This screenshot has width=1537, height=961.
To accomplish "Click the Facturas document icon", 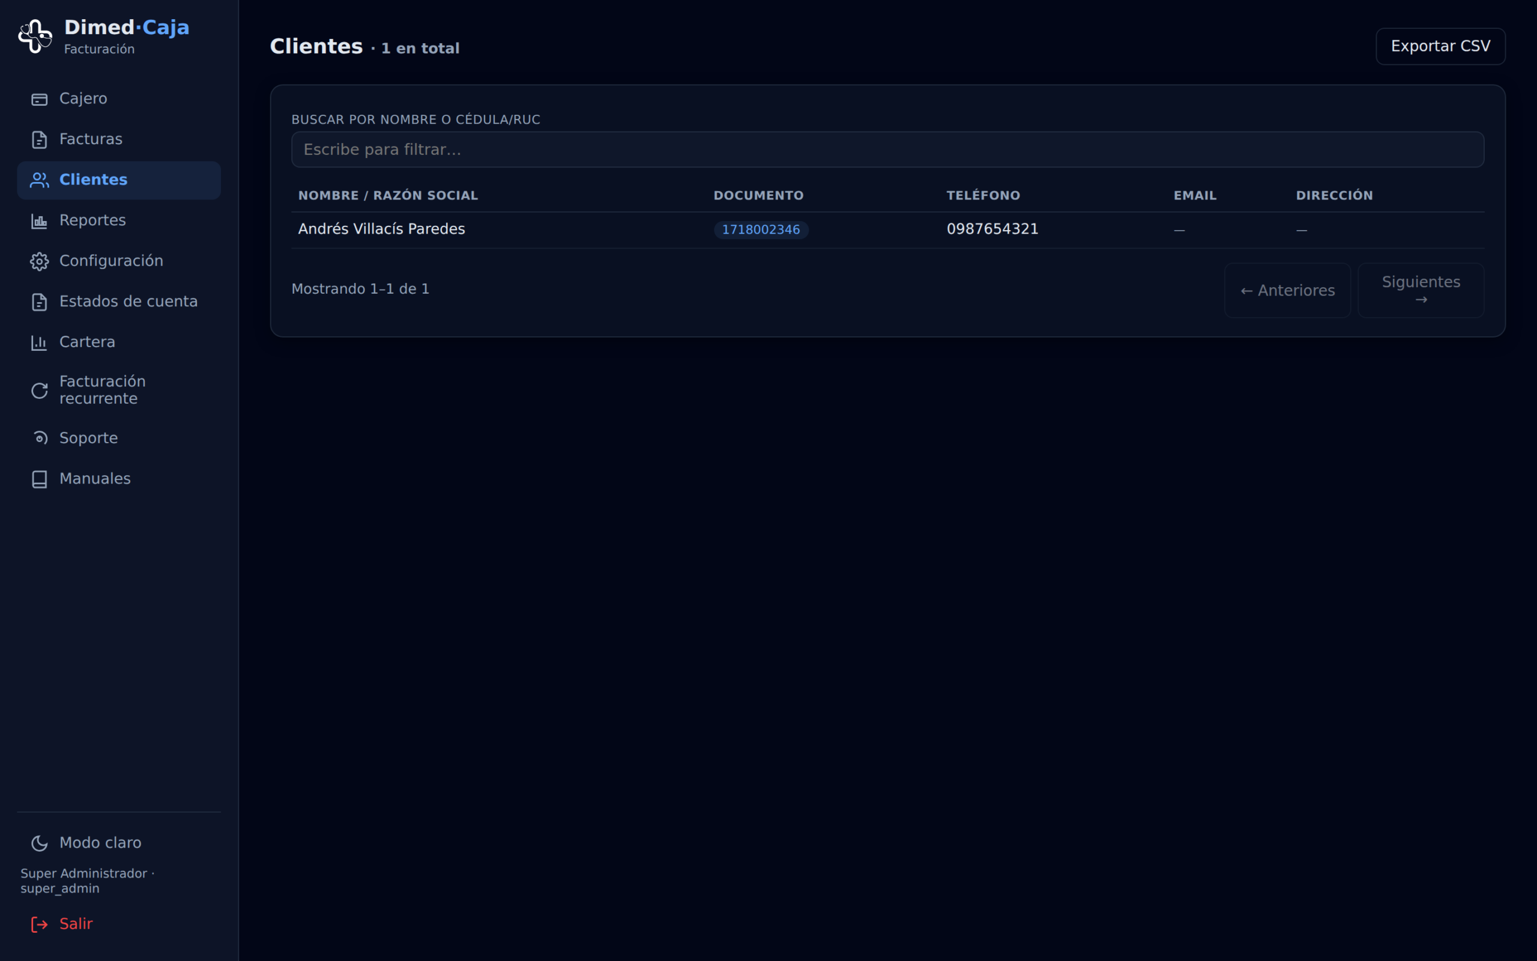I will point(40,140).
